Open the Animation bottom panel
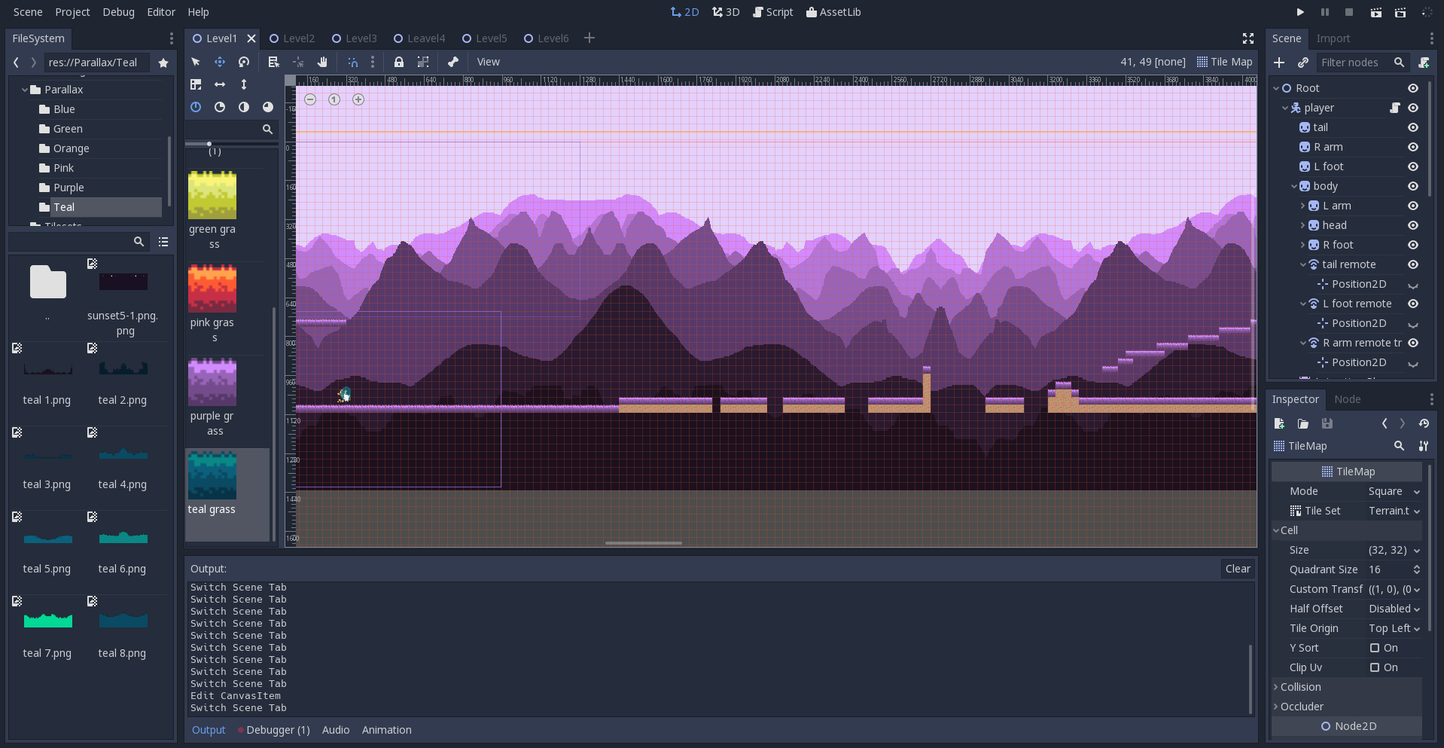Screen dimensions: 1444x748 [x=386, y=730]
